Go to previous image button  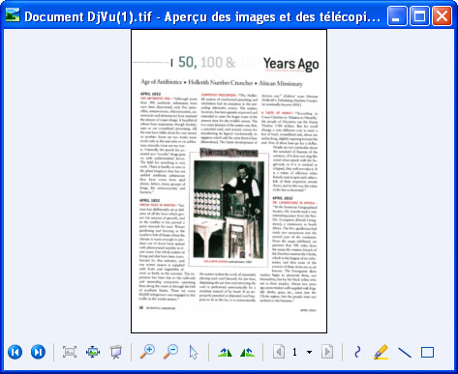coord(15,352)
